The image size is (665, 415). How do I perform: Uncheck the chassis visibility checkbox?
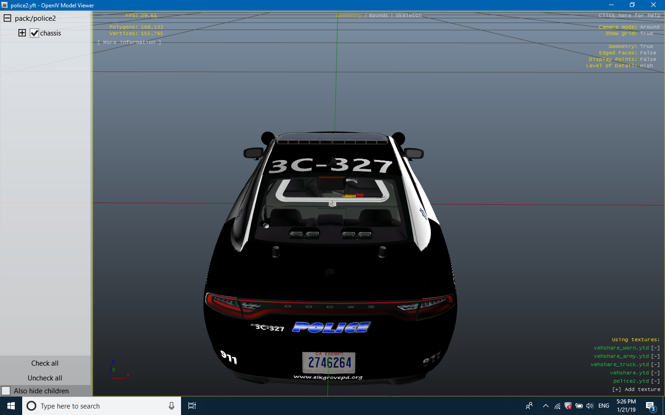click(x=35, y=33)
